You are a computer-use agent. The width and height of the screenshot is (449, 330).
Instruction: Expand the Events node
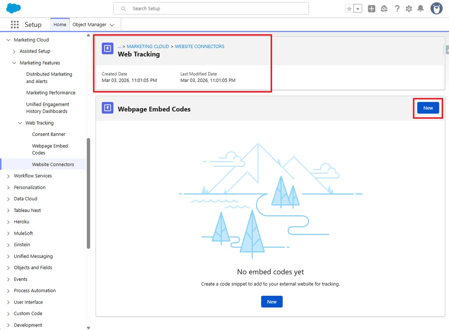(9, 280)
